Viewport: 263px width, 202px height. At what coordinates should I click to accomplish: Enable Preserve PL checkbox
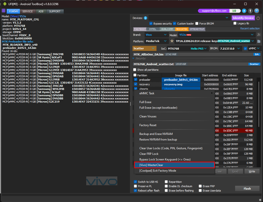click(x=135, y=186)
